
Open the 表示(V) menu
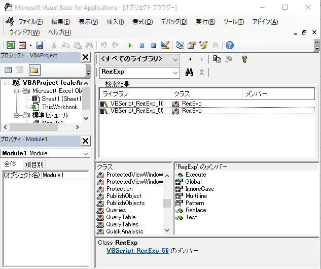point(88,21)
